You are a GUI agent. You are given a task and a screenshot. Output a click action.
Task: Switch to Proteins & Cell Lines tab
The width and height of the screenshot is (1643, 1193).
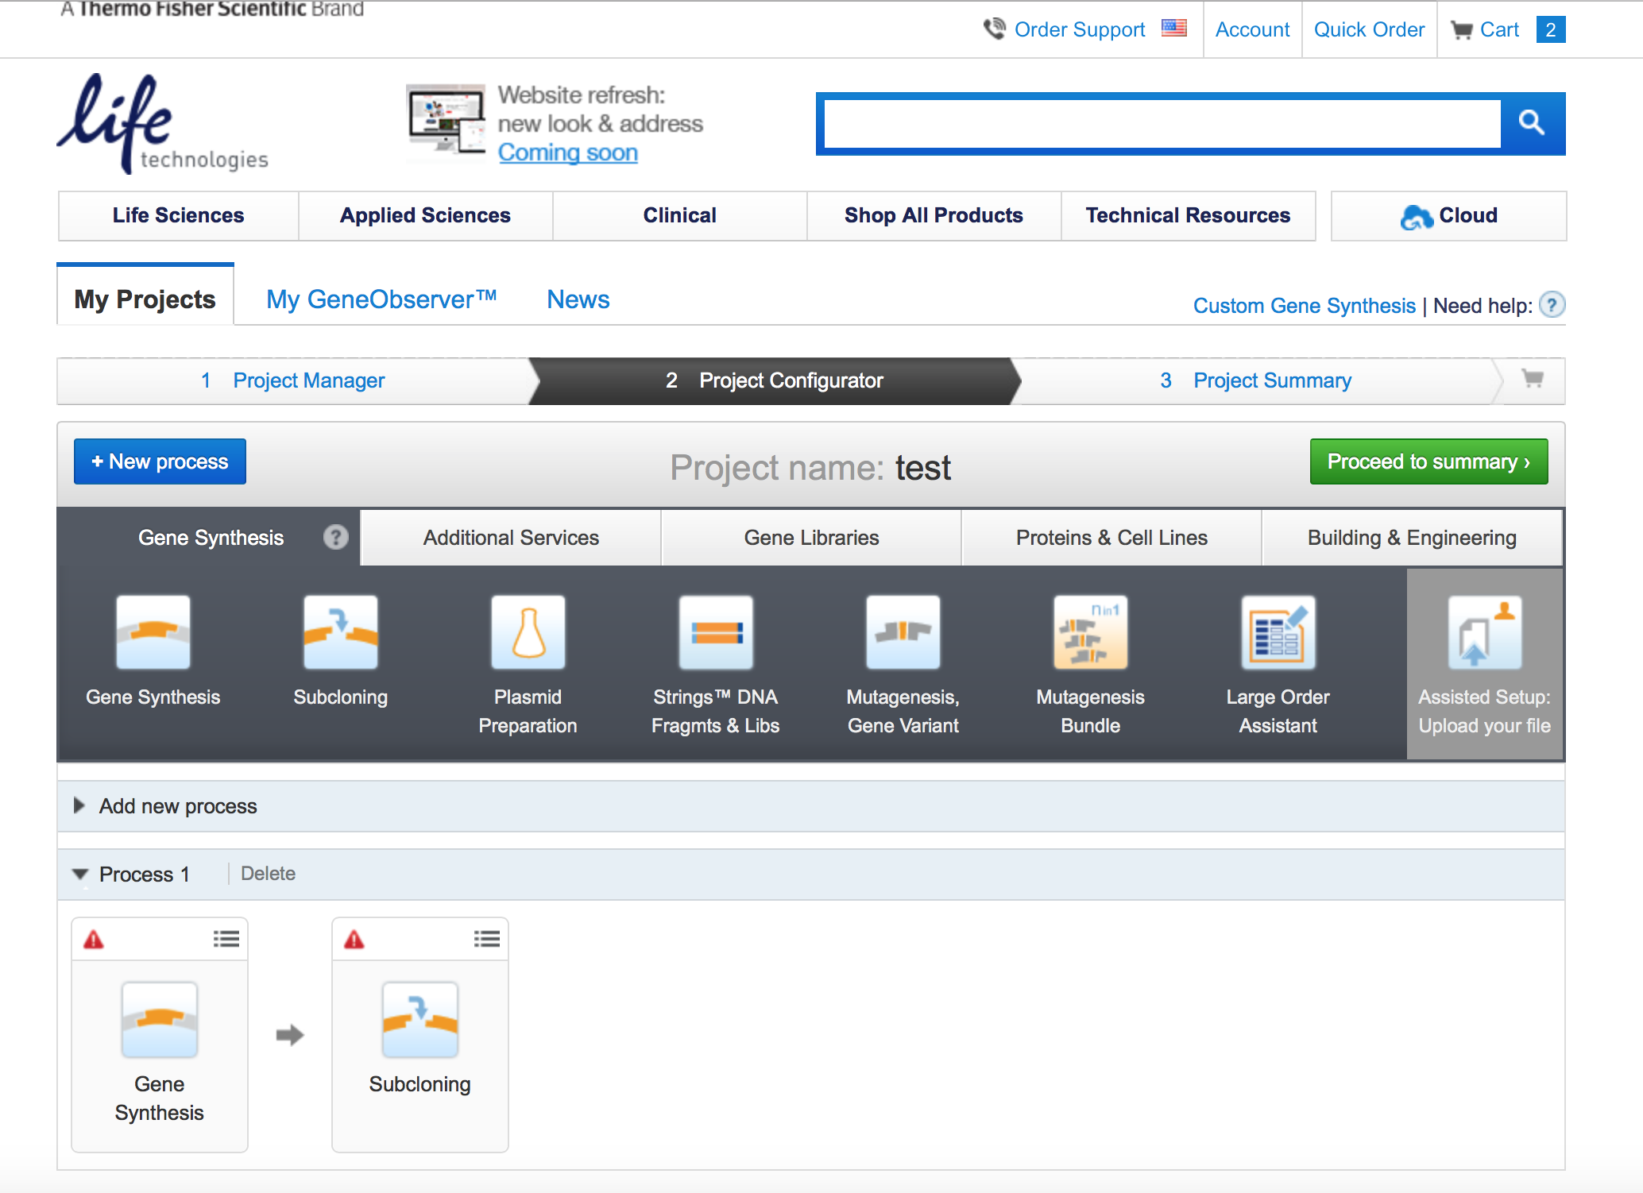tap(1111, 538)
